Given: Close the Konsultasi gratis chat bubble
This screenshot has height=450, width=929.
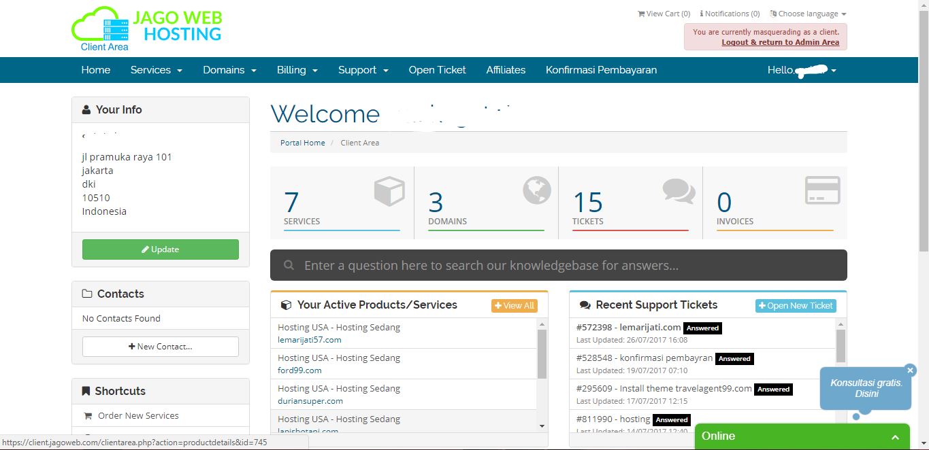Looking at the screenshot, I should click(910, 370).
